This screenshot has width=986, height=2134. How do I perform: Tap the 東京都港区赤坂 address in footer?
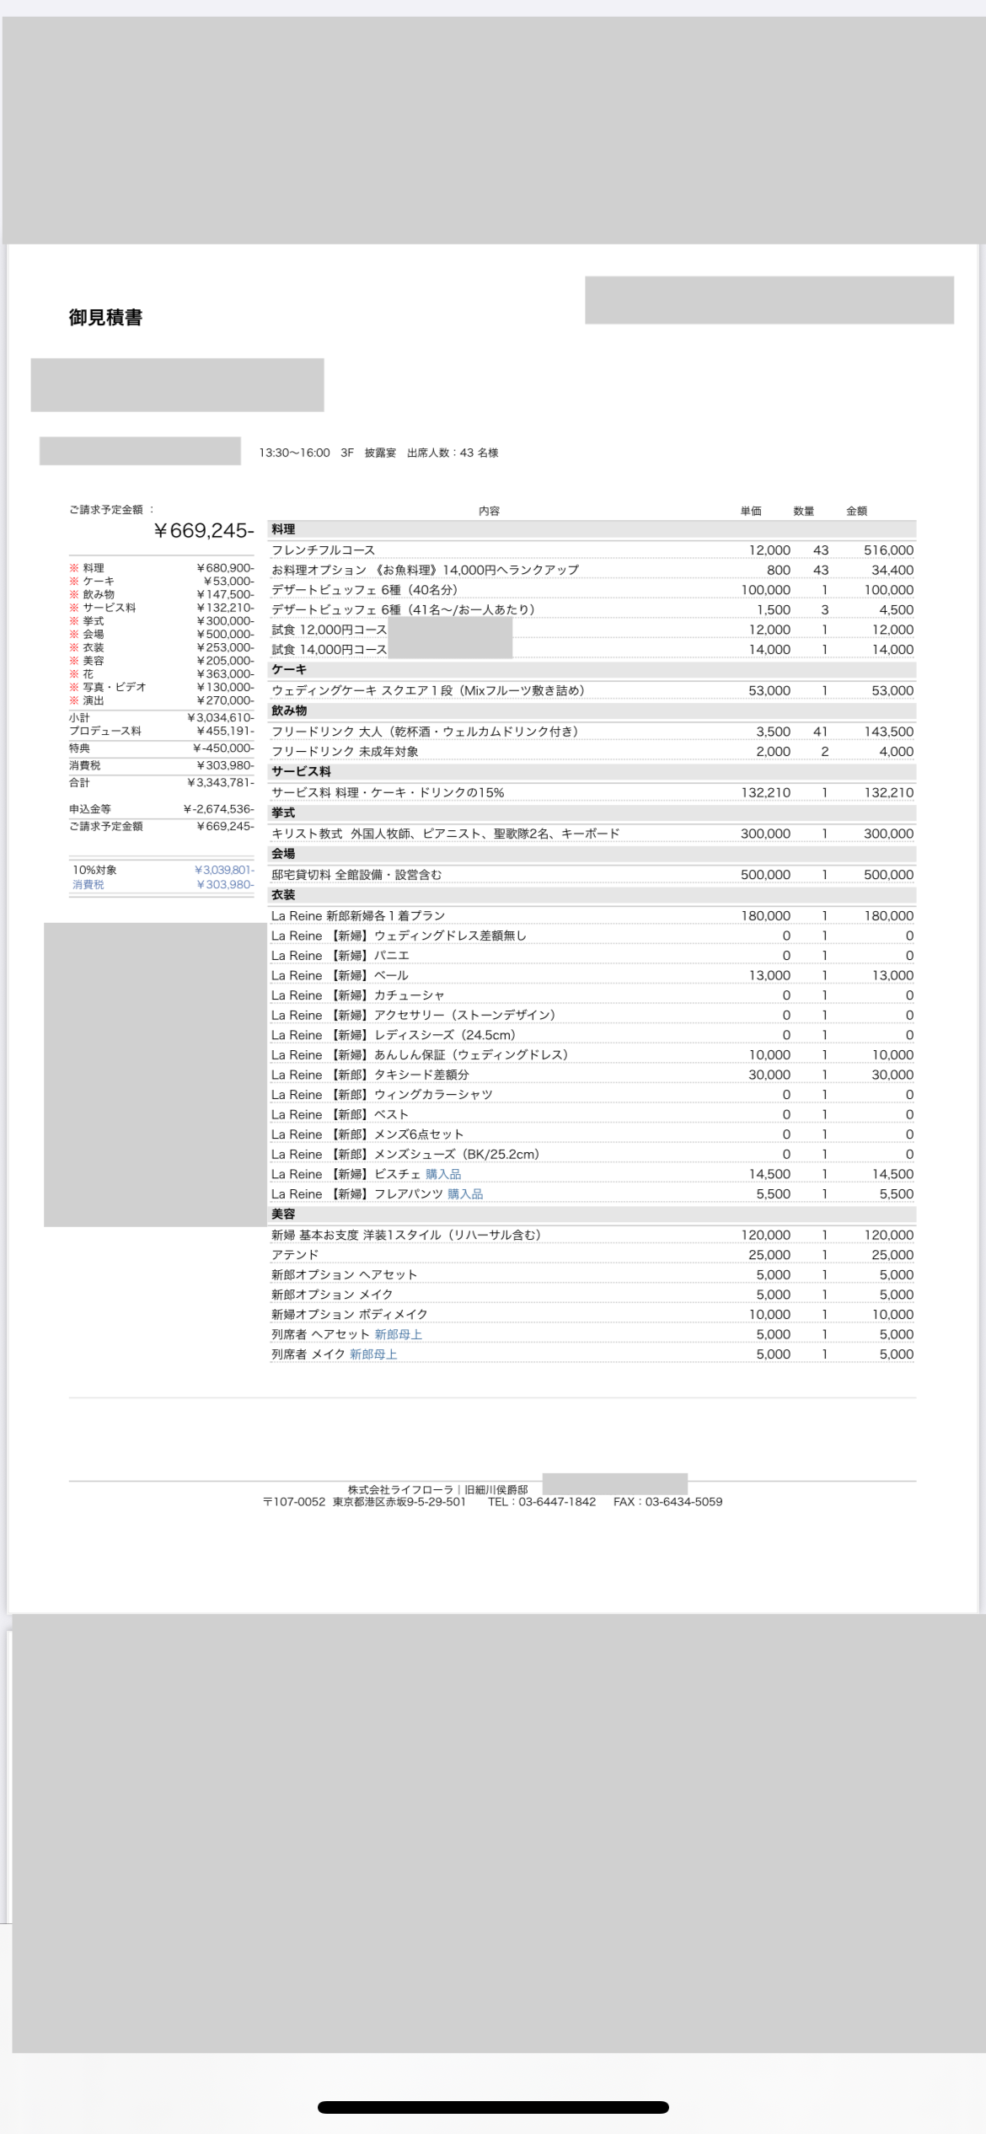[399, 1502]
